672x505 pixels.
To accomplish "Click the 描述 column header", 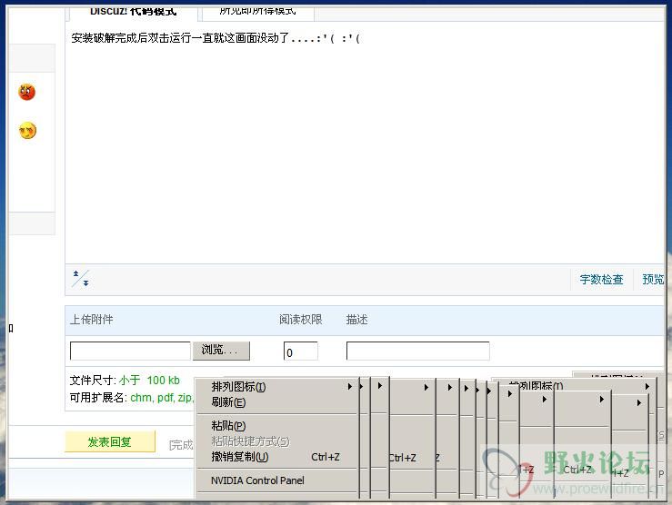I will (x=356, y=320).
